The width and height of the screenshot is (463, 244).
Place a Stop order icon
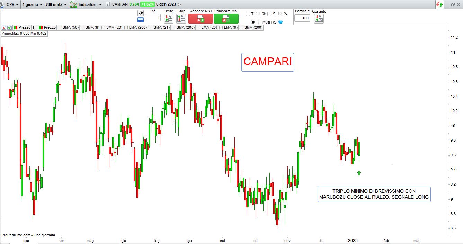pos(181,18)
